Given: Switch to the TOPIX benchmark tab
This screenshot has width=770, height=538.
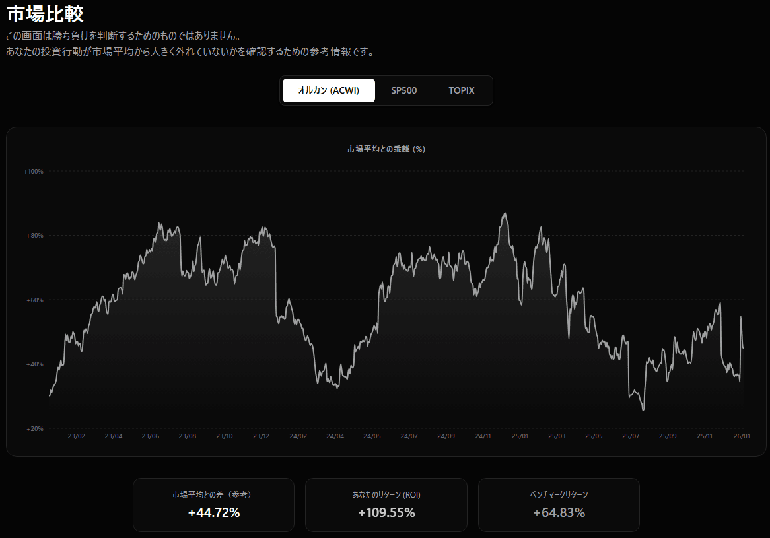Looking at the screenshot, I should click(x=462, y=90).
